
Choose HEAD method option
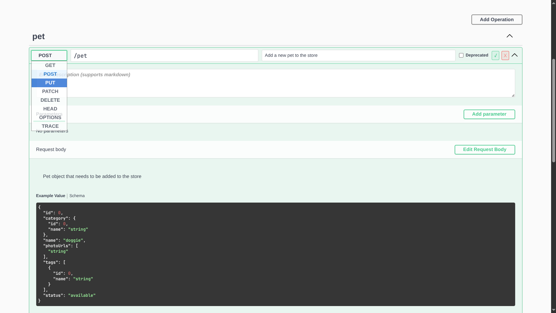tap(49, 109)
